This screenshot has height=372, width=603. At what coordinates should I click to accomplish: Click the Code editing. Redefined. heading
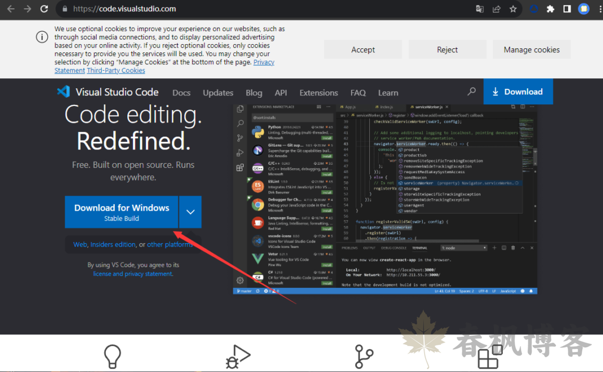[133, 128]
